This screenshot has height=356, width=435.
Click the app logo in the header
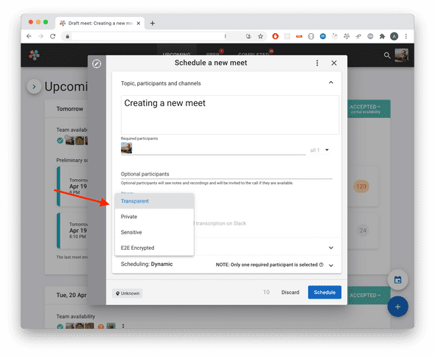(x=35, y=55)
